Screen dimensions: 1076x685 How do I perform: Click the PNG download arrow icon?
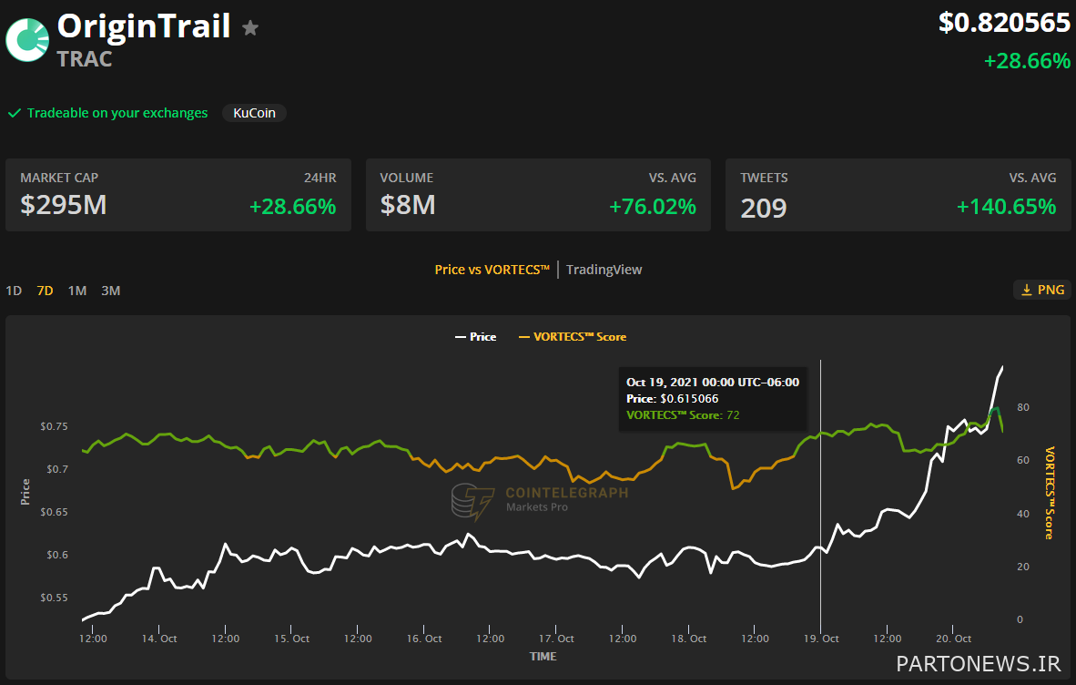(x=1027, y=291)
